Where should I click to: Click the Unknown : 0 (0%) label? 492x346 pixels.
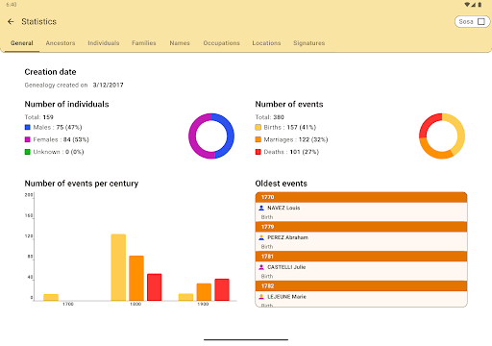pyautogui.click(x=59, y=152)
